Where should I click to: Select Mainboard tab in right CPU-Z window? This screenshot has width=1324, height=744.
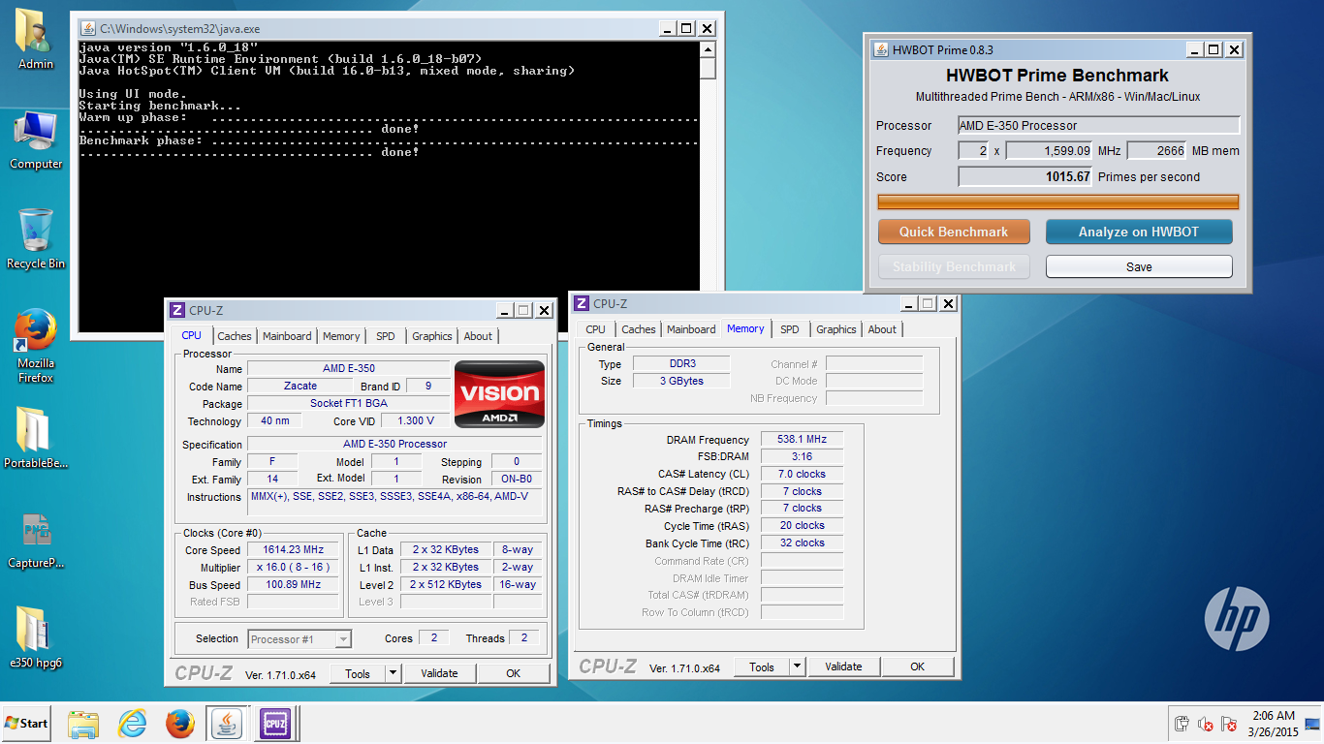(692, 329)
